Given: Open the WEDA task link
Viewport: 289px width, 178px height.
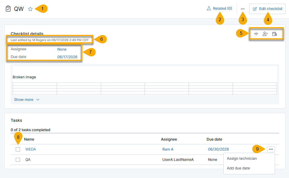Looking at the screenshot, I should coord(31,149).
